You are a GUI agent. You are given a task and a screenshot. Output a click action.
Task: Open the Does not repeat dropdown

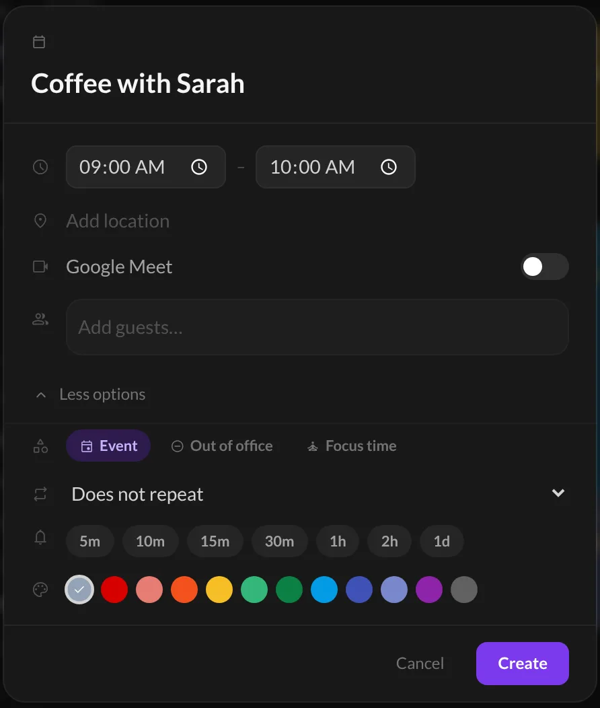(x=317, y=493)
